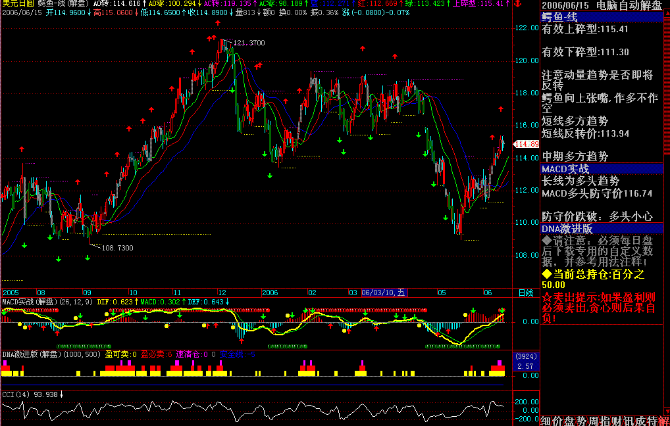
Task: Open the 细 tab at bottom right
Action: 546,421
